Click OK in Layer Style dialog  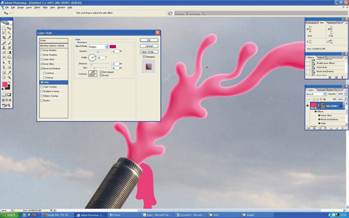[x=149, y=40]
